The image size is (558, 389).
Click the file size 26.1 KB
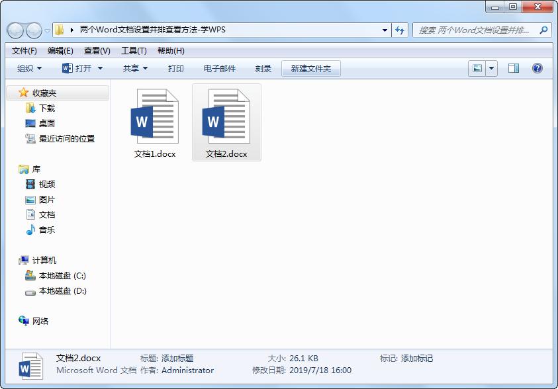[304, 359]
